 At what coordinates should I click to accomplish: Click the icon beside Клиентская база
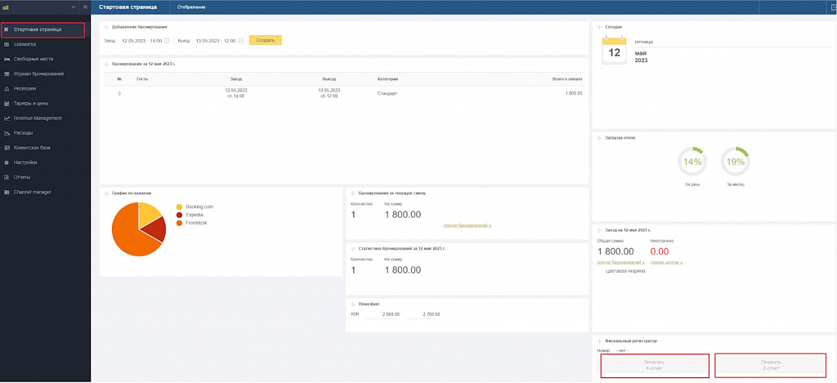(7, 148)
